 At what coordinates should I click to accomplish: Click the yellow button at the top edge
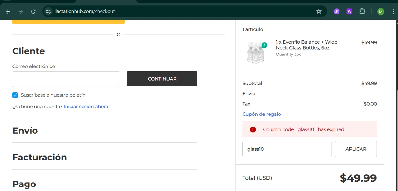coord(68,22)
